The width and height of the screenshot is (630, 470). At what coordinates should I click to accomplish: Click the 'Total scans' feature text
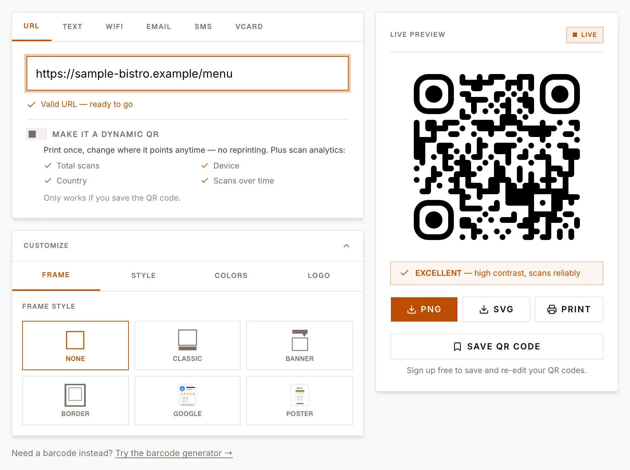(x=78, y=166)
